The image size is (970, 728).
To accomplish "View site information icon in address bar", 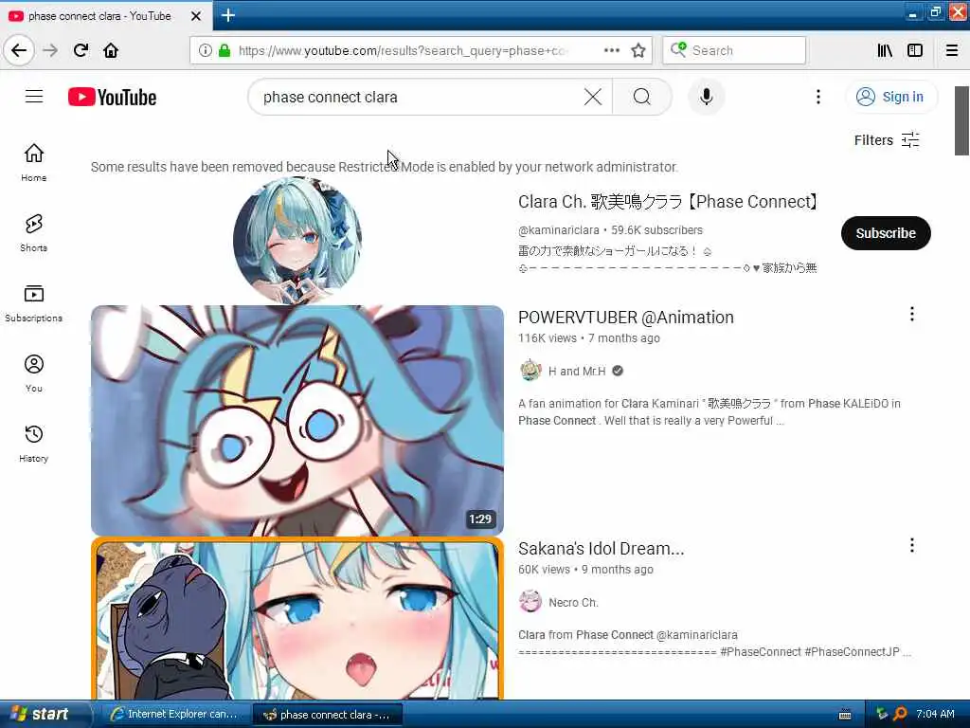I will 206,51.
